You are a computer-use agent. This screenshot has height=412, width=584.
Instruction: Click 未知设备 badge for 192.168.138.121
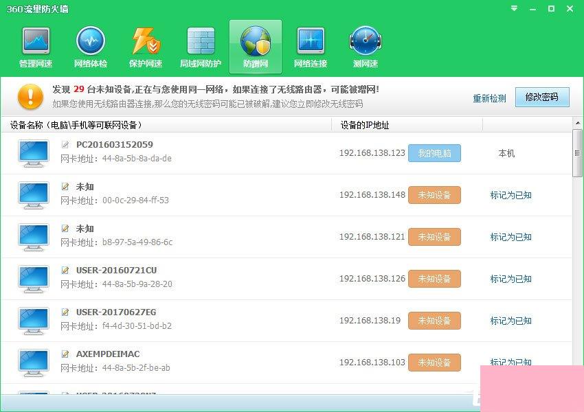(x=434, y=237)
